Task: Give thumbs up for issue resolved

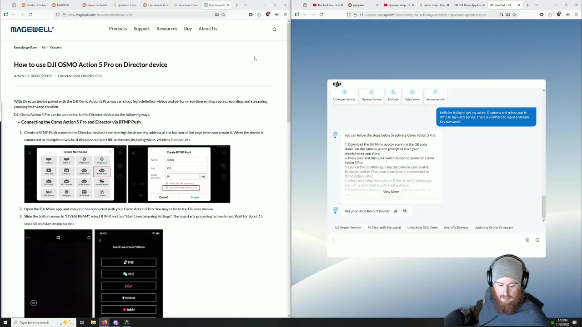Action: (396, 211)
